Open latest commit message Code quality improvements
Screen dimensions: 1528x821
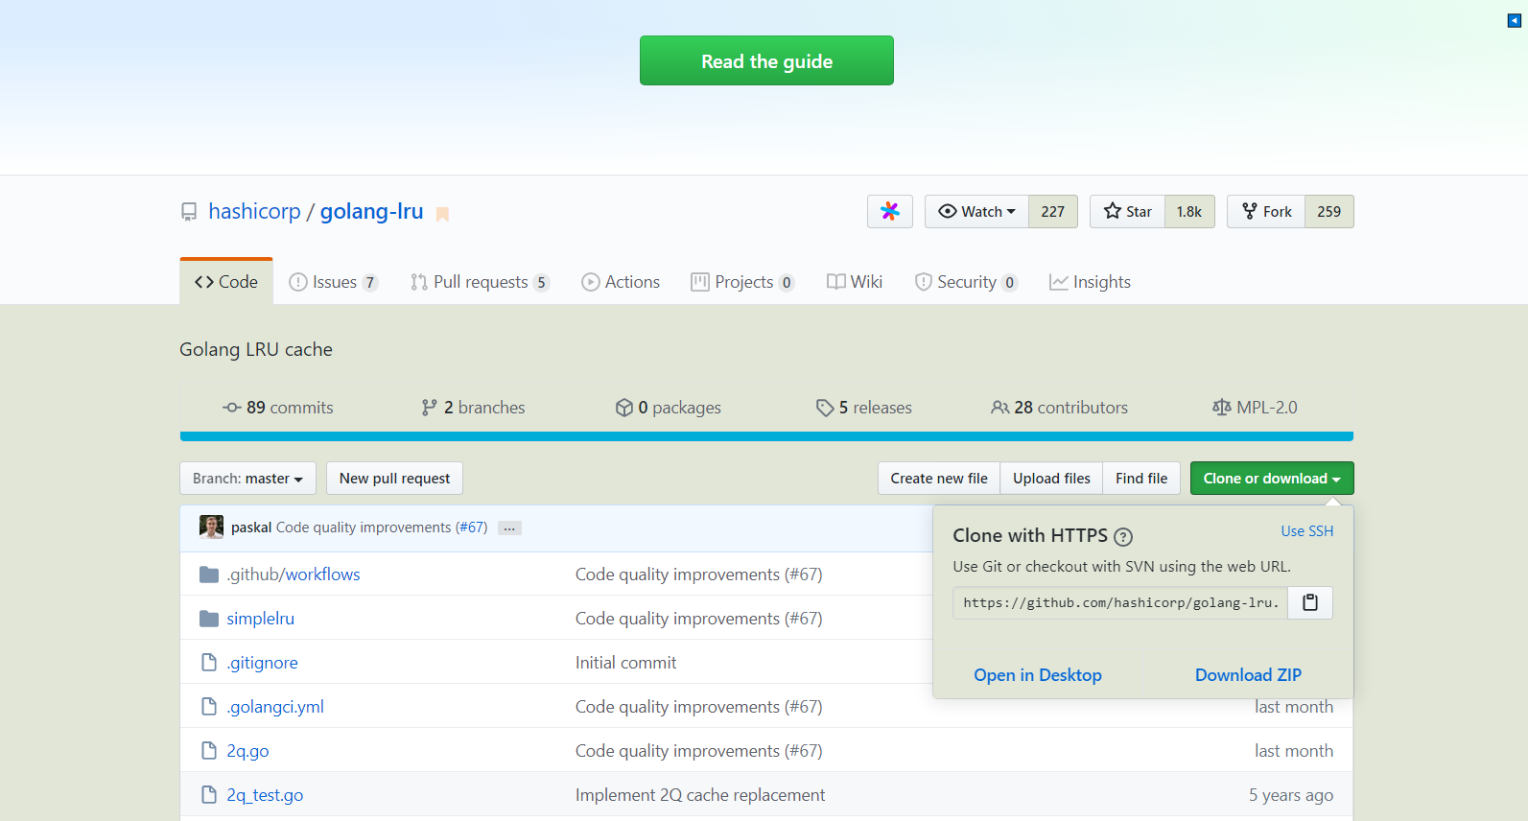tap(364, 528)
